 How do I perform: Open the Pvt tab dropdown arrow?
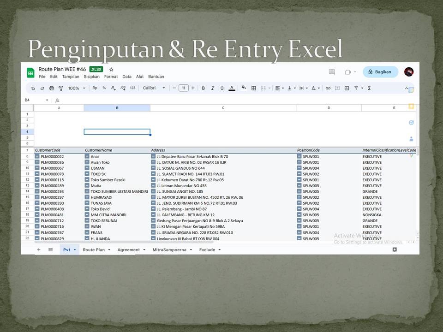pyautogui.click(x=75, y=250)
